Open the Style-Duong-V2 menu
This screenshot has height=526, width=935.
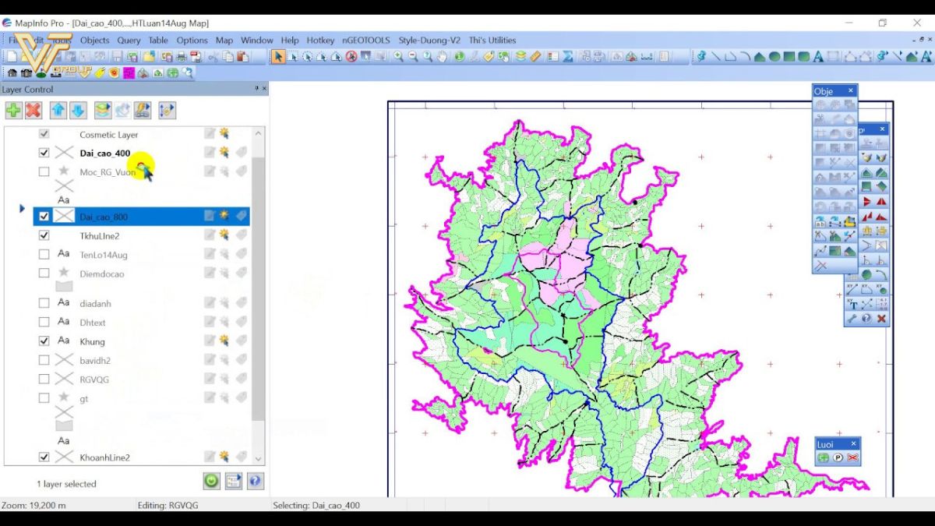coord(429,40)
